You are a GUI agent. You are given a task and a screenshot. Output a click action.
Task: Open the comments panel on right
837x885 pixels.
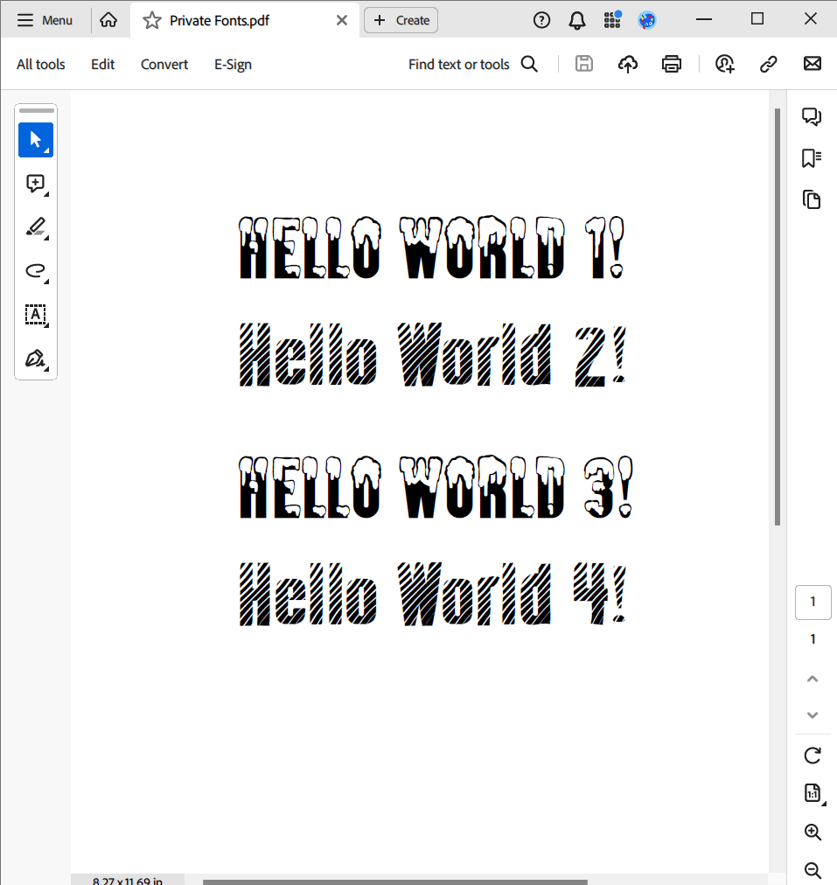[812, 116]
